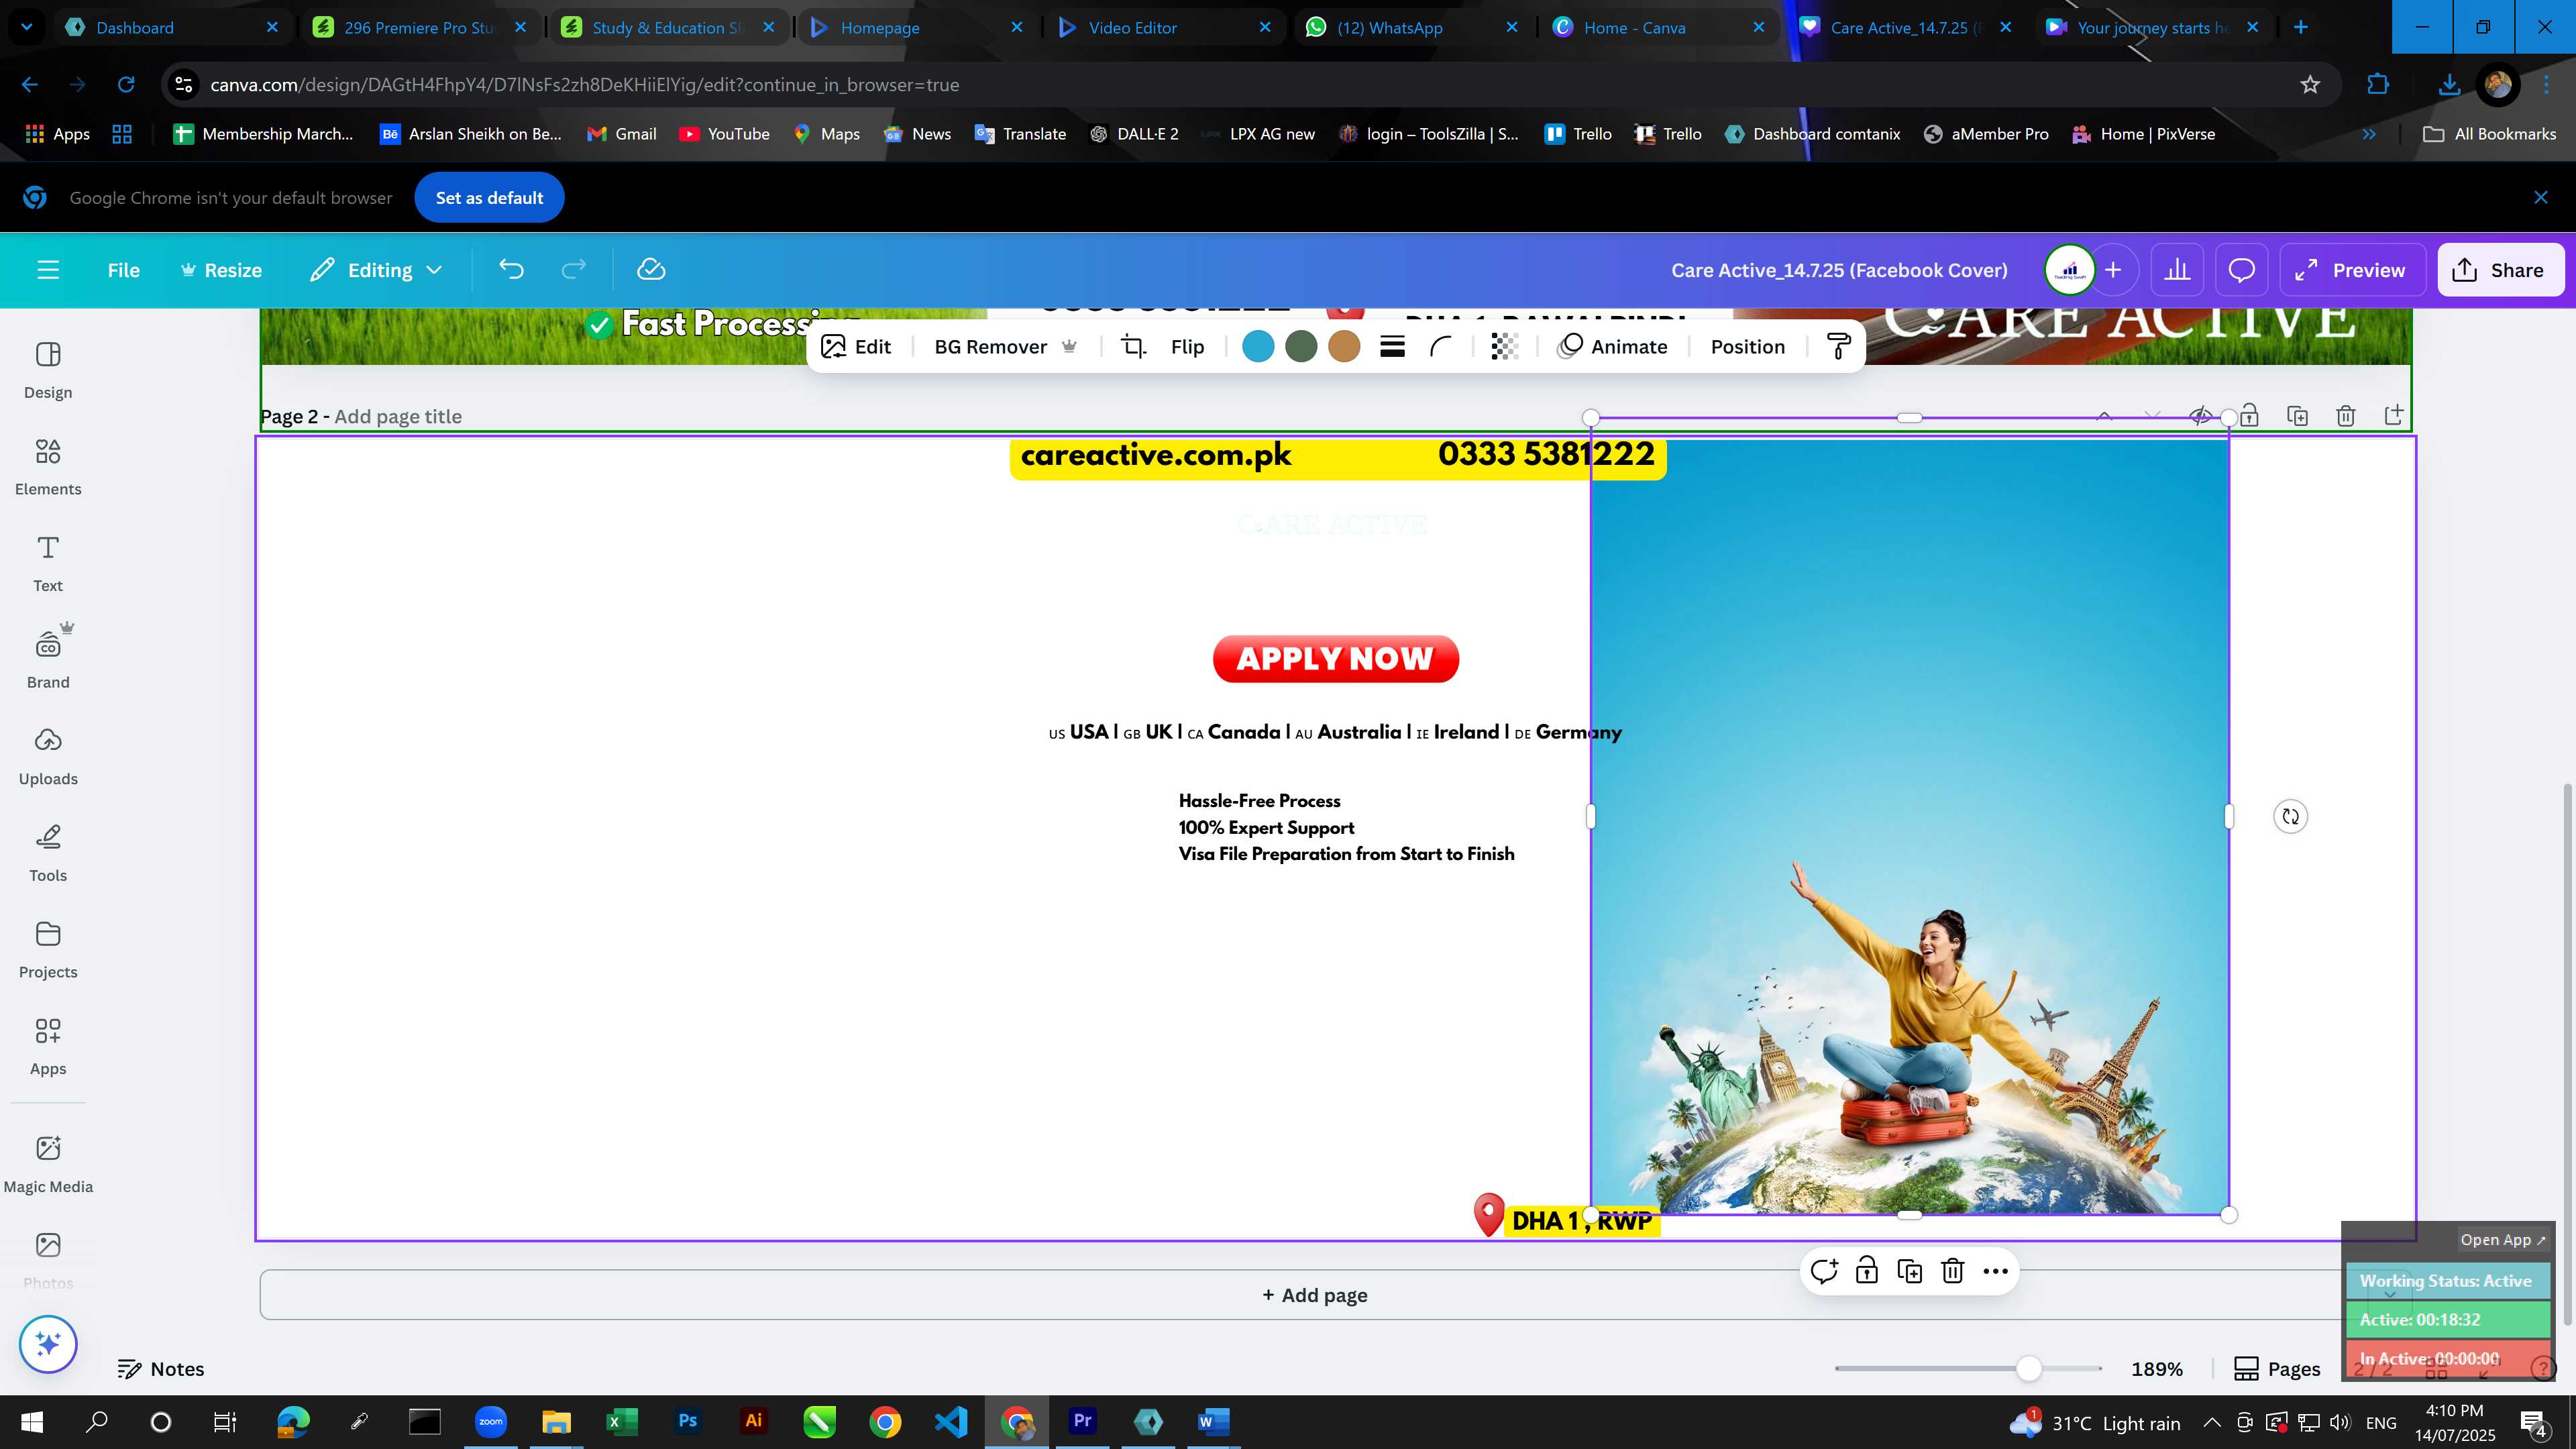Open more options ellipsis on floating toolbar
The image size is (2576, 1449).
(x=1995, y=1271)
